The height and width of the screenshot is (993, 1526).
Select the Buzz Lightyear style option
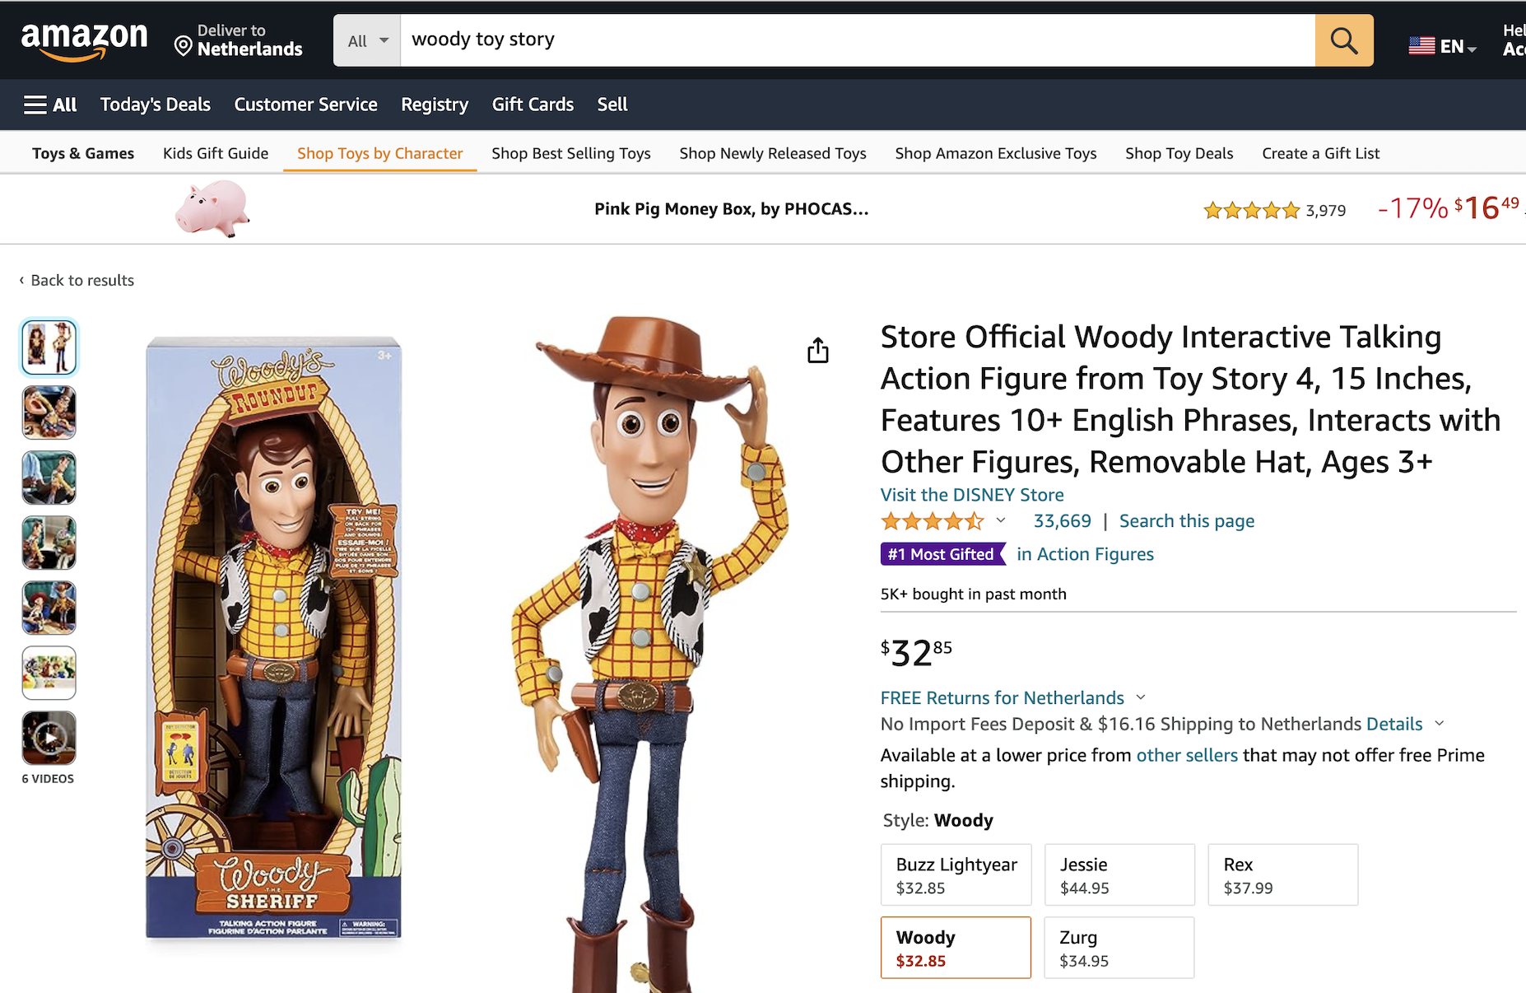pyautogui.click(x=956, y=874)
